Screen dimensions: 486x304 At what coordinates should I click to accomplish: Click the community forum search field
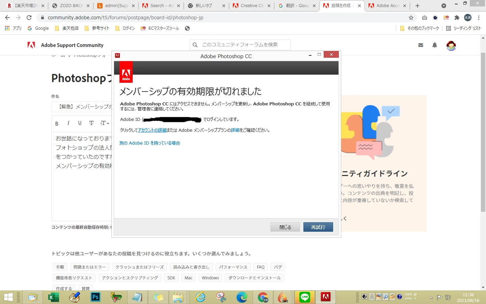tap(240, 45)
